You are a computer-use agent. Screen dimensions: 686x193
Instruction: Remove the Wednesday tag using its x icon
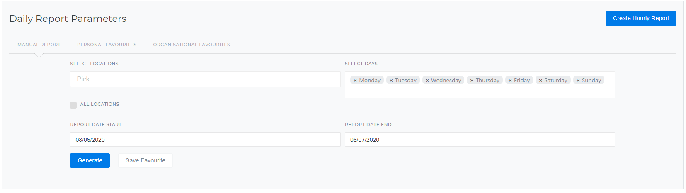[x=427, y=81]
